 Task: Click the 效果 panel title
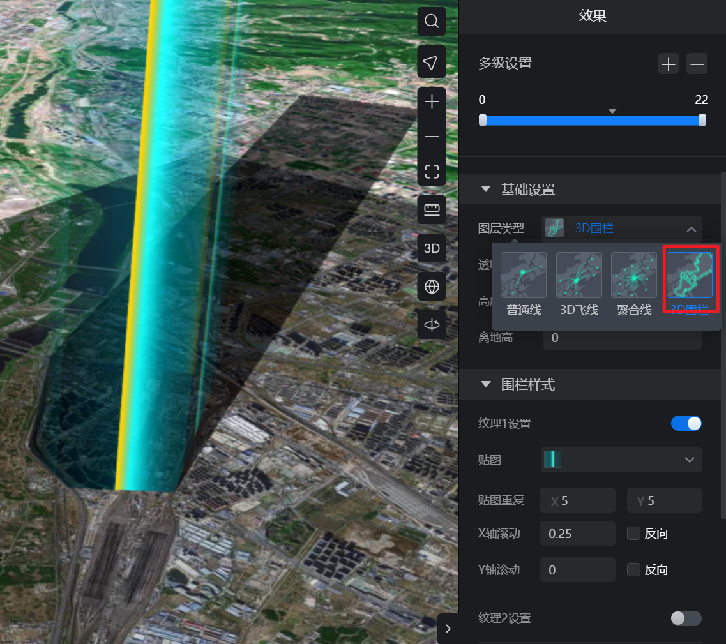[592, 16]
